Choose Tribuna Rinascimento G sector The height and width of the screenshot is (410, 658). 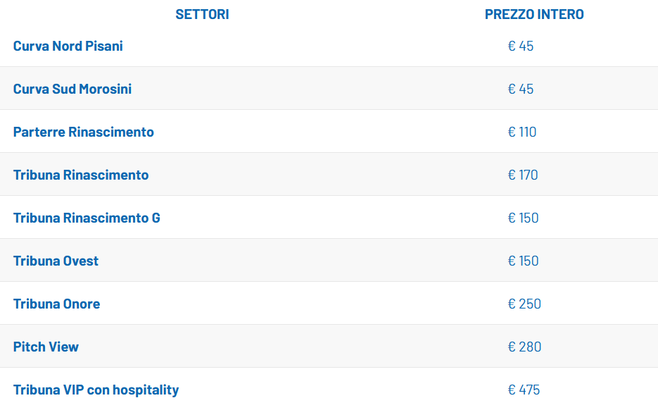(87, 218)
